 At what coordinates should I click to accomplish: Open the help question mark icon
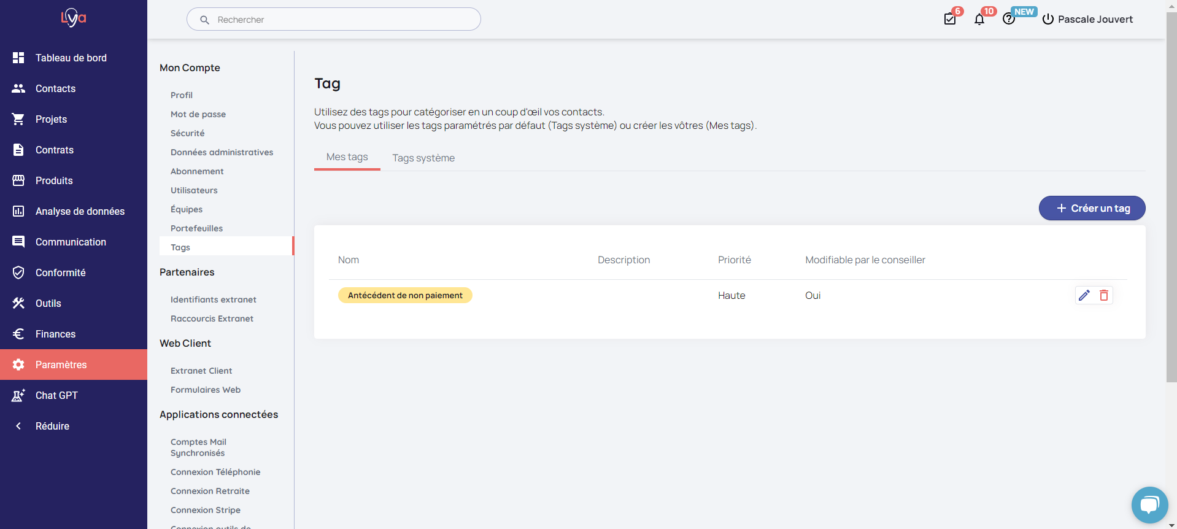[x=1008, y=19]
